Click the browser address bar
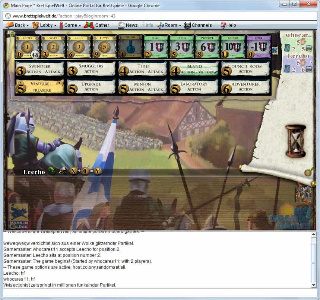This screenshot has width=320, height=300. [160, 16]
